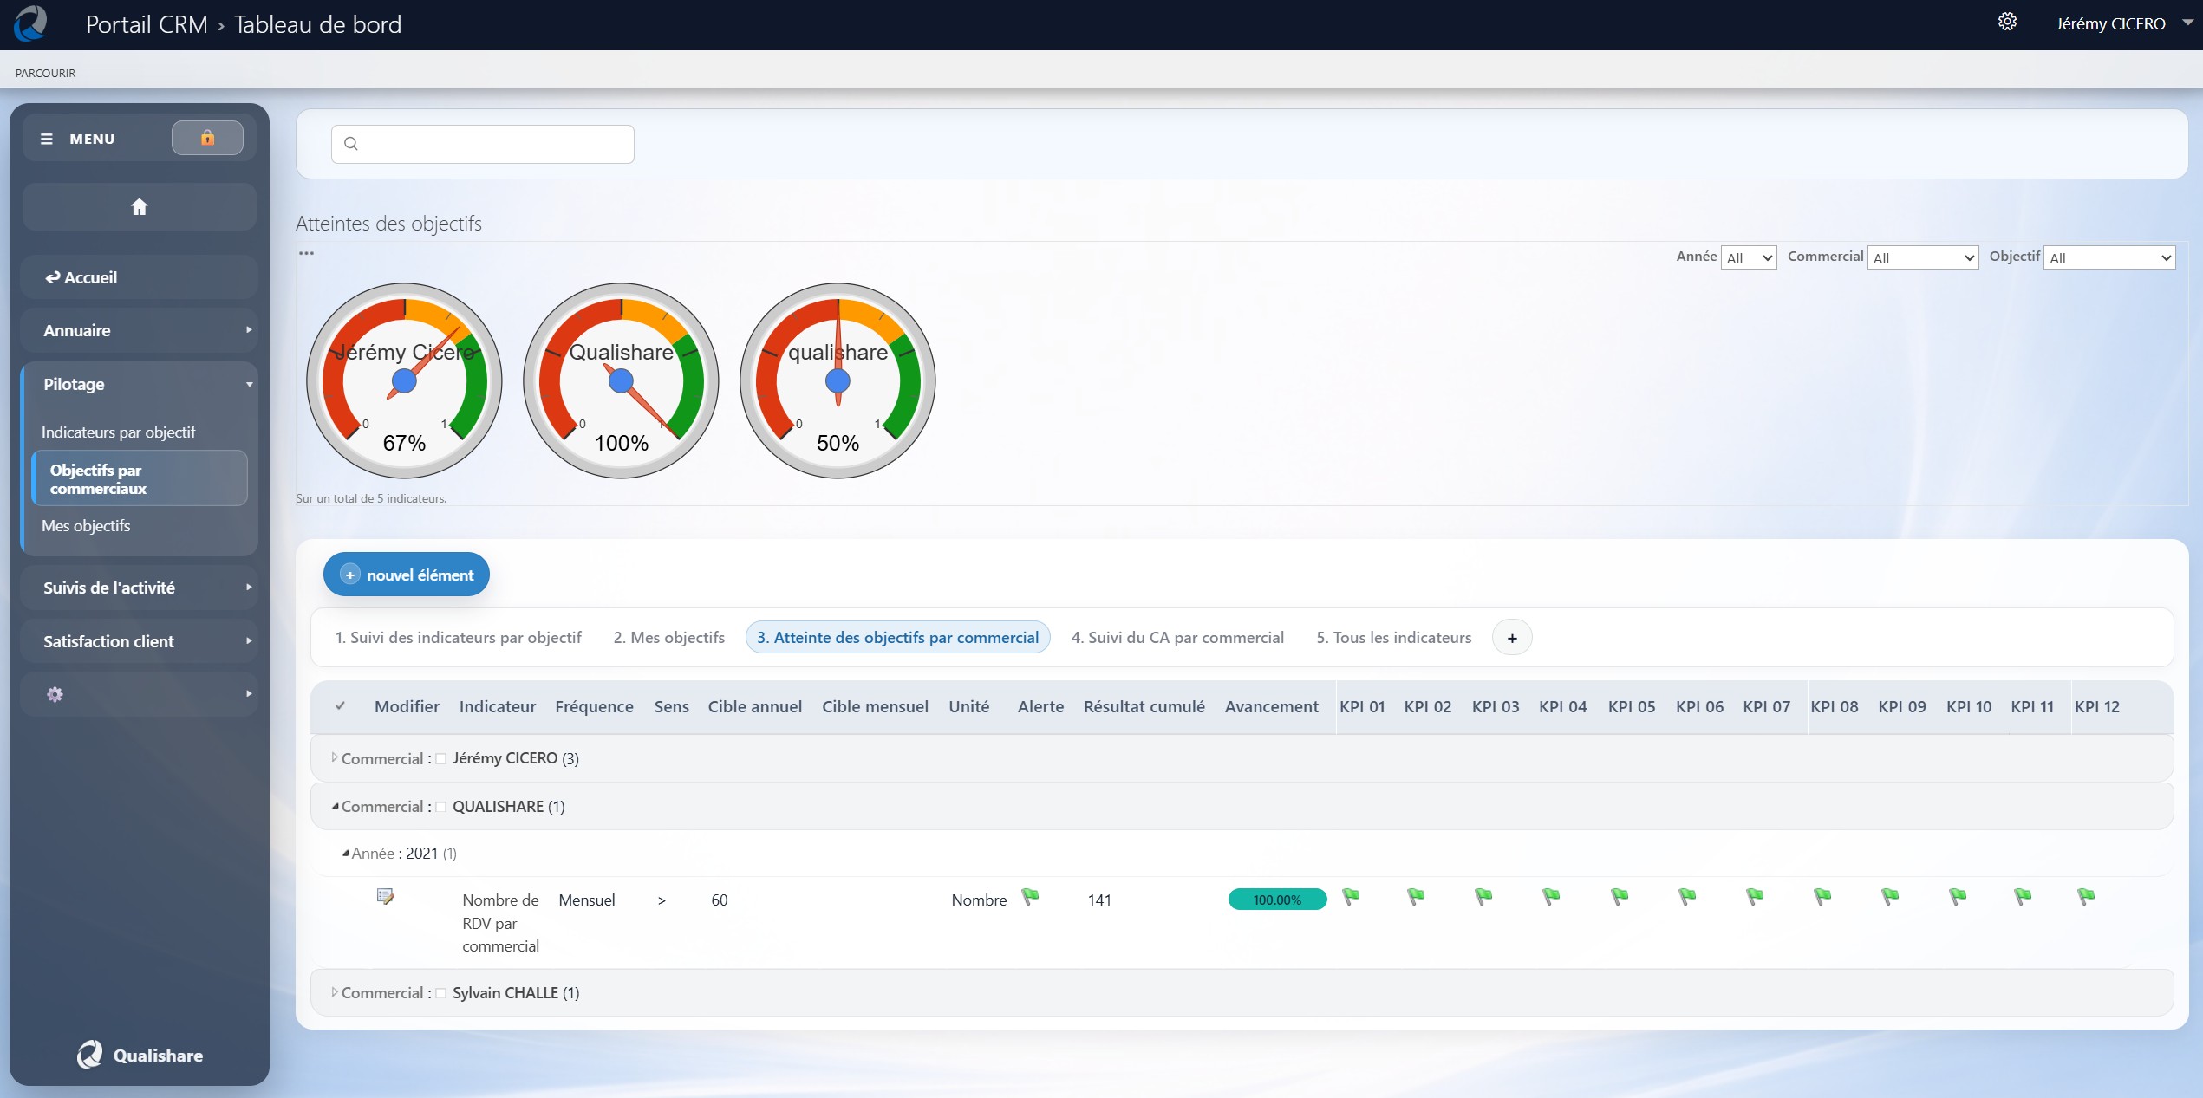Open the Objectif filter dropdown

tap(2109, 257)
